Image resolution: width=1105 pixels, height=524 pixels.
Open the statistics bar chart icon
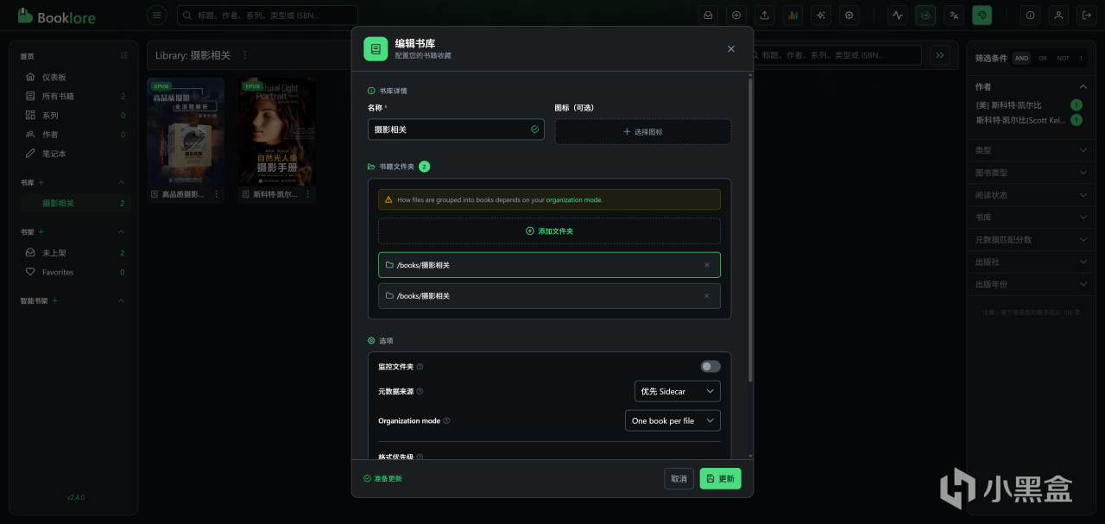(x=792, y=15)
